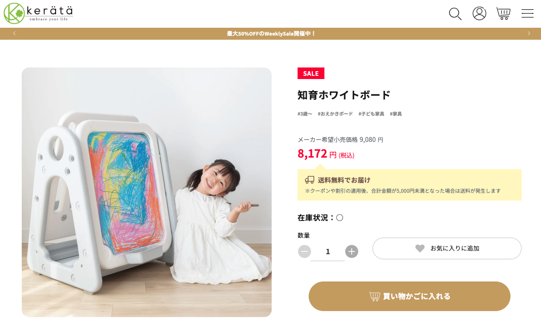Decrease quantity with minus button
The width and height of the screenshot is (541, 318).
click(x=305, y=251)
